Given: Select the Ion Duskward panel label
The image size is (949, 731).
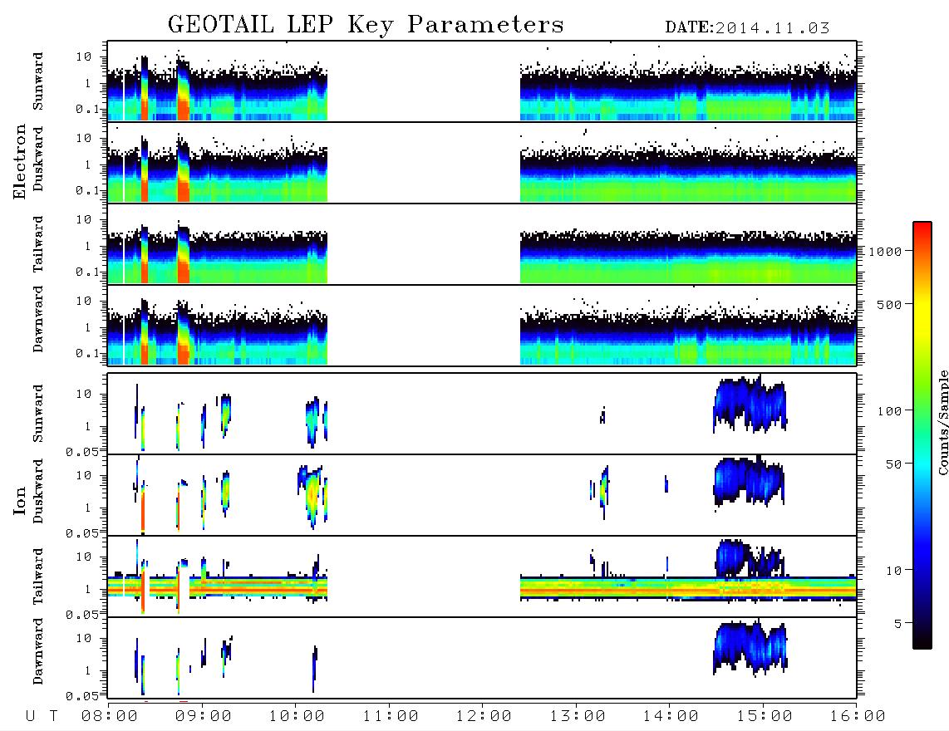Looking at the screenshot, I should click(38, 491).
